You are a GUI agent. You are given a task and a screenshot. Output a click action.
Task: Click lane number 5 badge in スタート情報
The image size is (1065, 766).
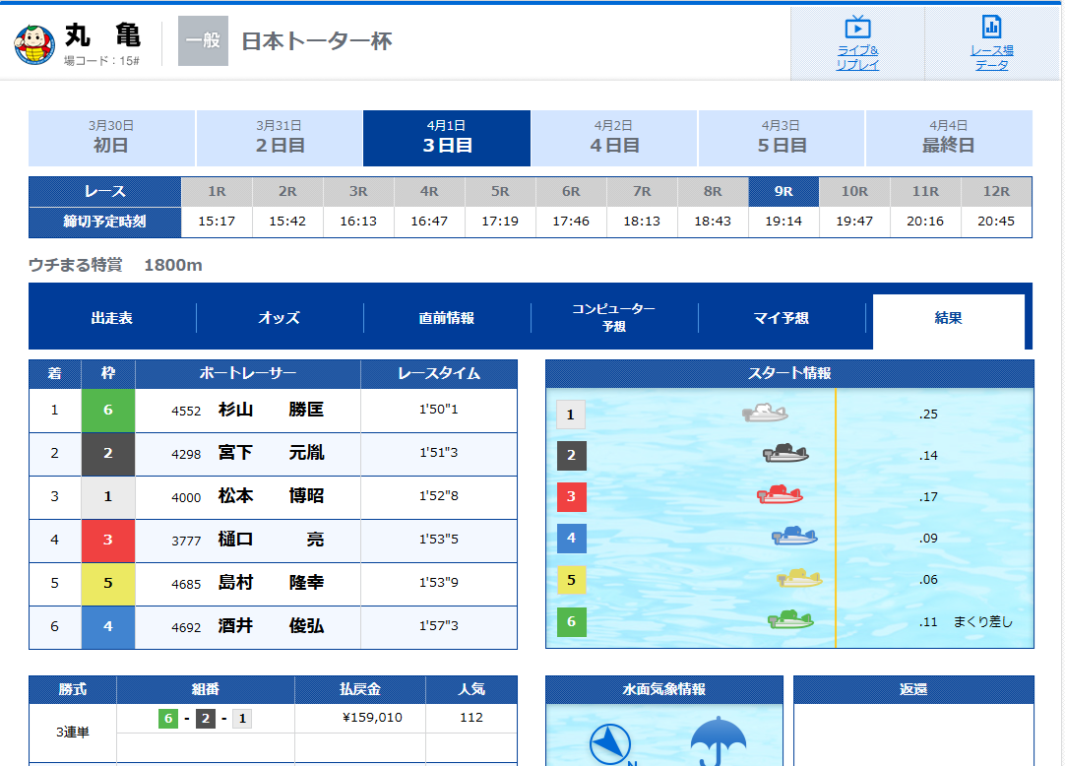571,580
